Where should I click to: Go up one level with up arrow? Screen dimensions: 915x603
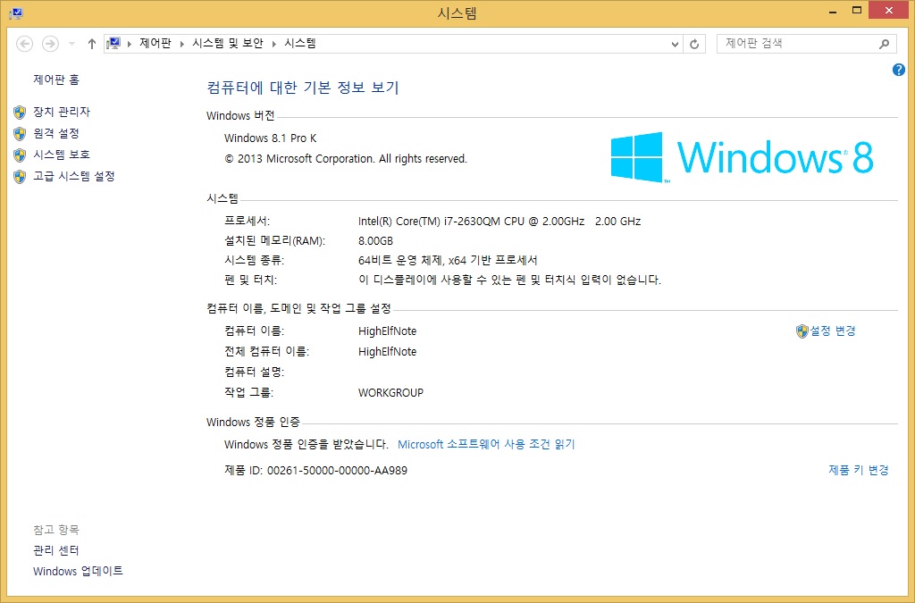(x=92, y=44)
